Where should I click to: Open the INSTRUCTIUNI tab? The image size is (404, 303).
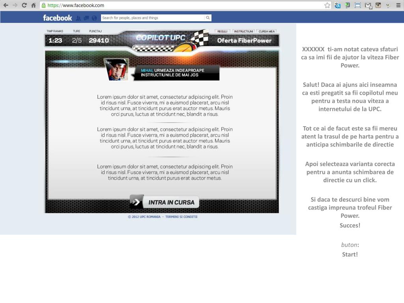pyautogui.click(x=243, y=32)
